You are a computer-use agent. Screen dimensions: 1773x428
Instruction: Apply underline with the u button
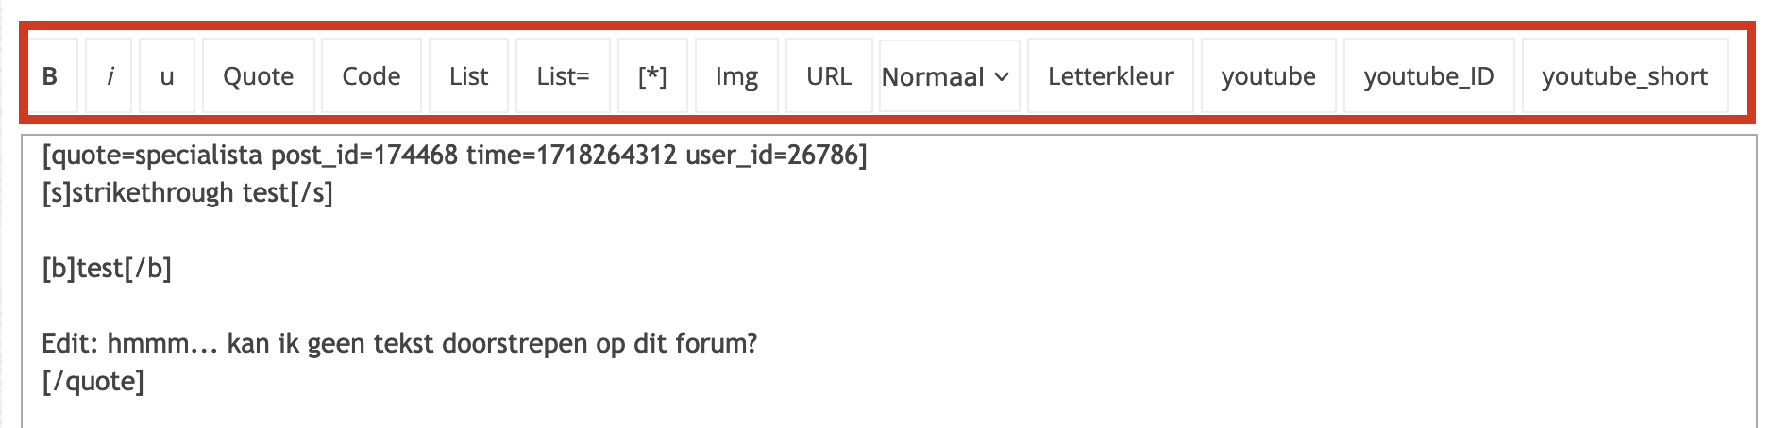point(167,75)
